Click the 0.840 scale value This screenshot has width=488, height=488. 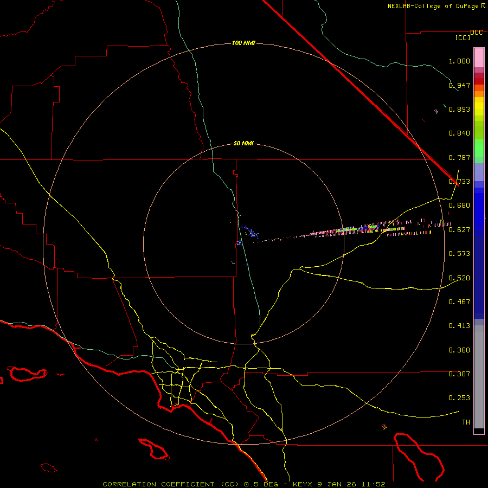pos(459,133)
